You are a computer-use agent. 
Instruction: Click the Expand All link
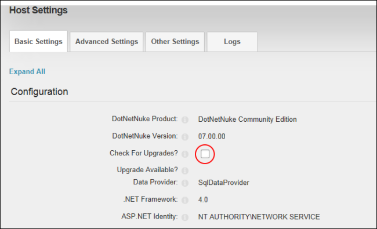[27, 72]
